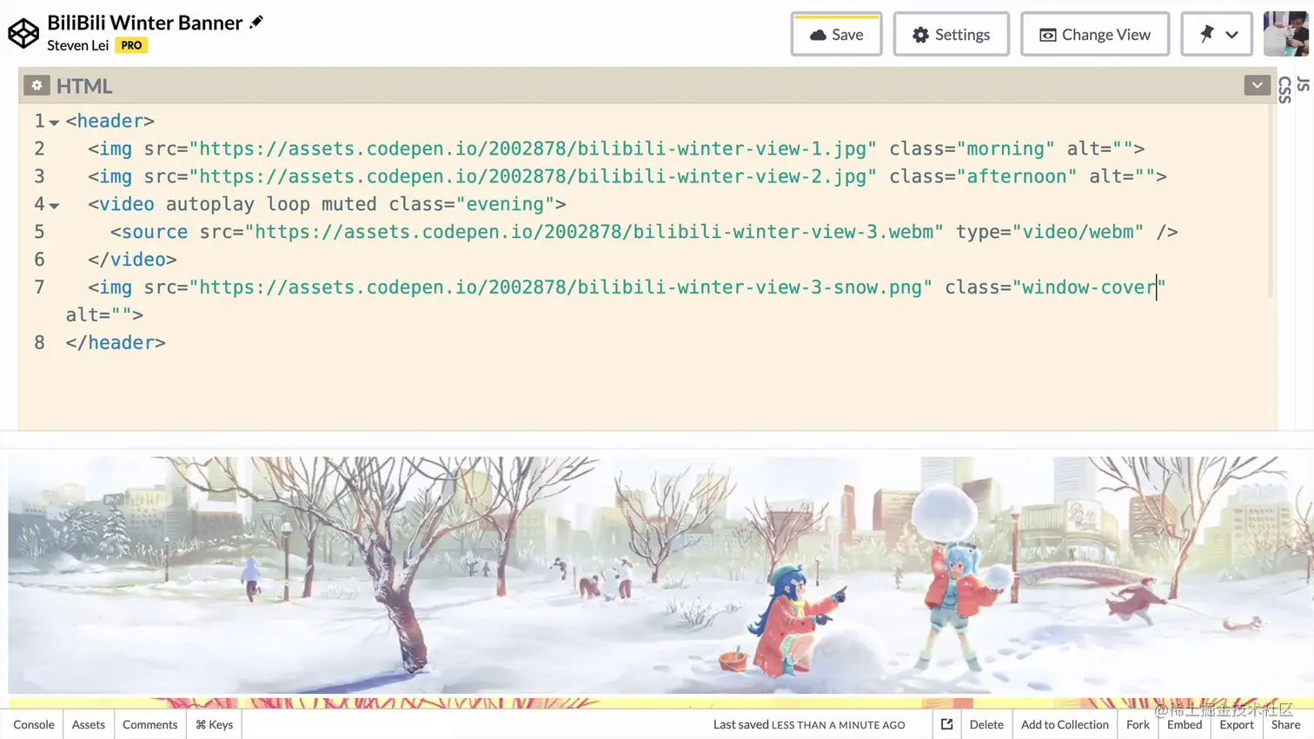Place cursor on the closing header tag

point(116,342)
